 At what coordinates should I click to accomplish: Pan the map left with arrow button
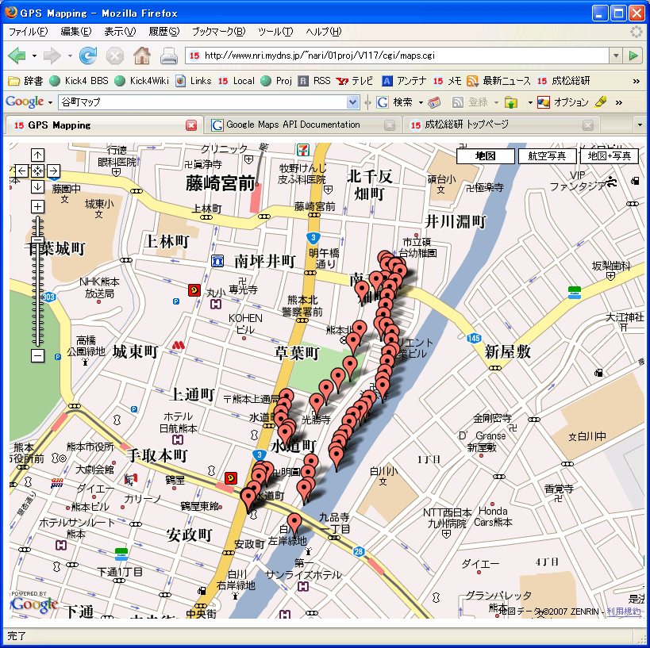tap(21, 171)
